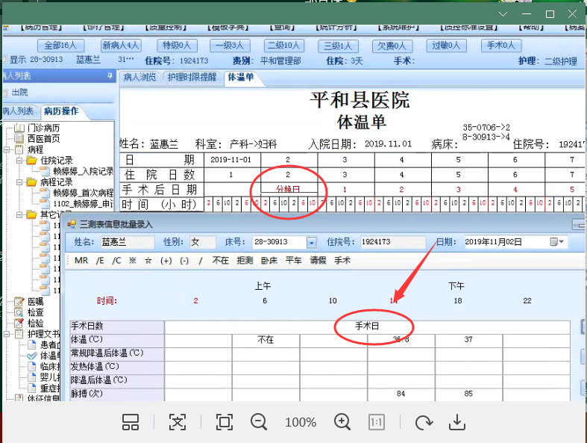Toggle the 出院 checkbox
The height and width of the screenshot is (443, 587).
(x=5, y=93)
